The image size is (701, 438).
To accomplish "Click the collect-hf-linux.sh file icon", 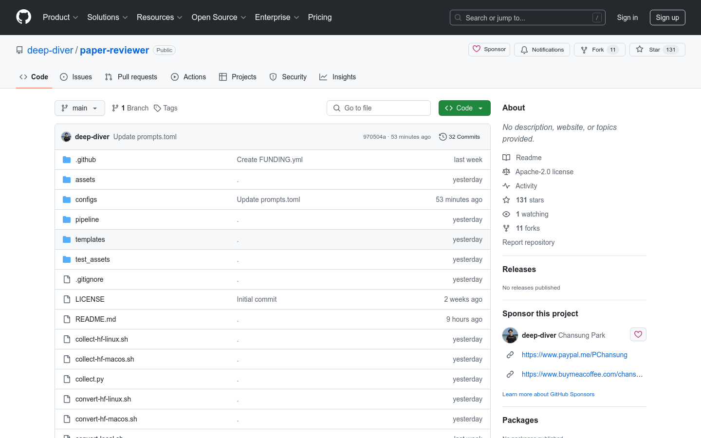I will 67,339.
